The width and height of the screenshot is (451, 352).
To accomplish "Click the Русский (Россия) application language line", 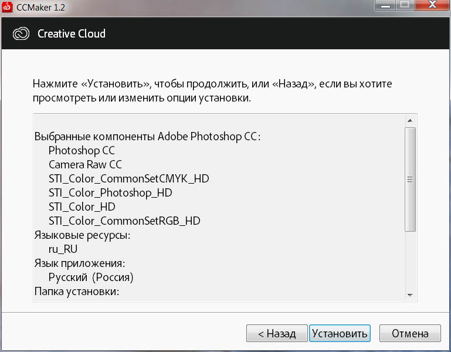I will [x=91, y=277].
